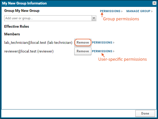The height and width of the screenshot is (119, 158).
Task: View PERMISSIONS for reviewer@local.test
Action: (102, 51)
